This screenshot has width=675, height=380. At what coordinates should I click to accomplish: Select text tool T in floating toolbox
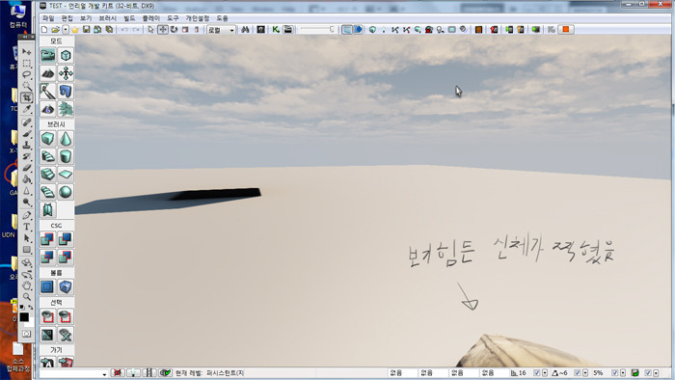pos(27,227)
